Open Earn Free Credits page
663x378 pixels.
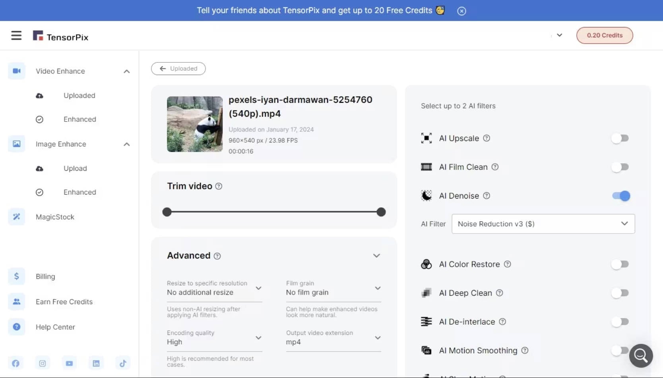tap(64, 302)
